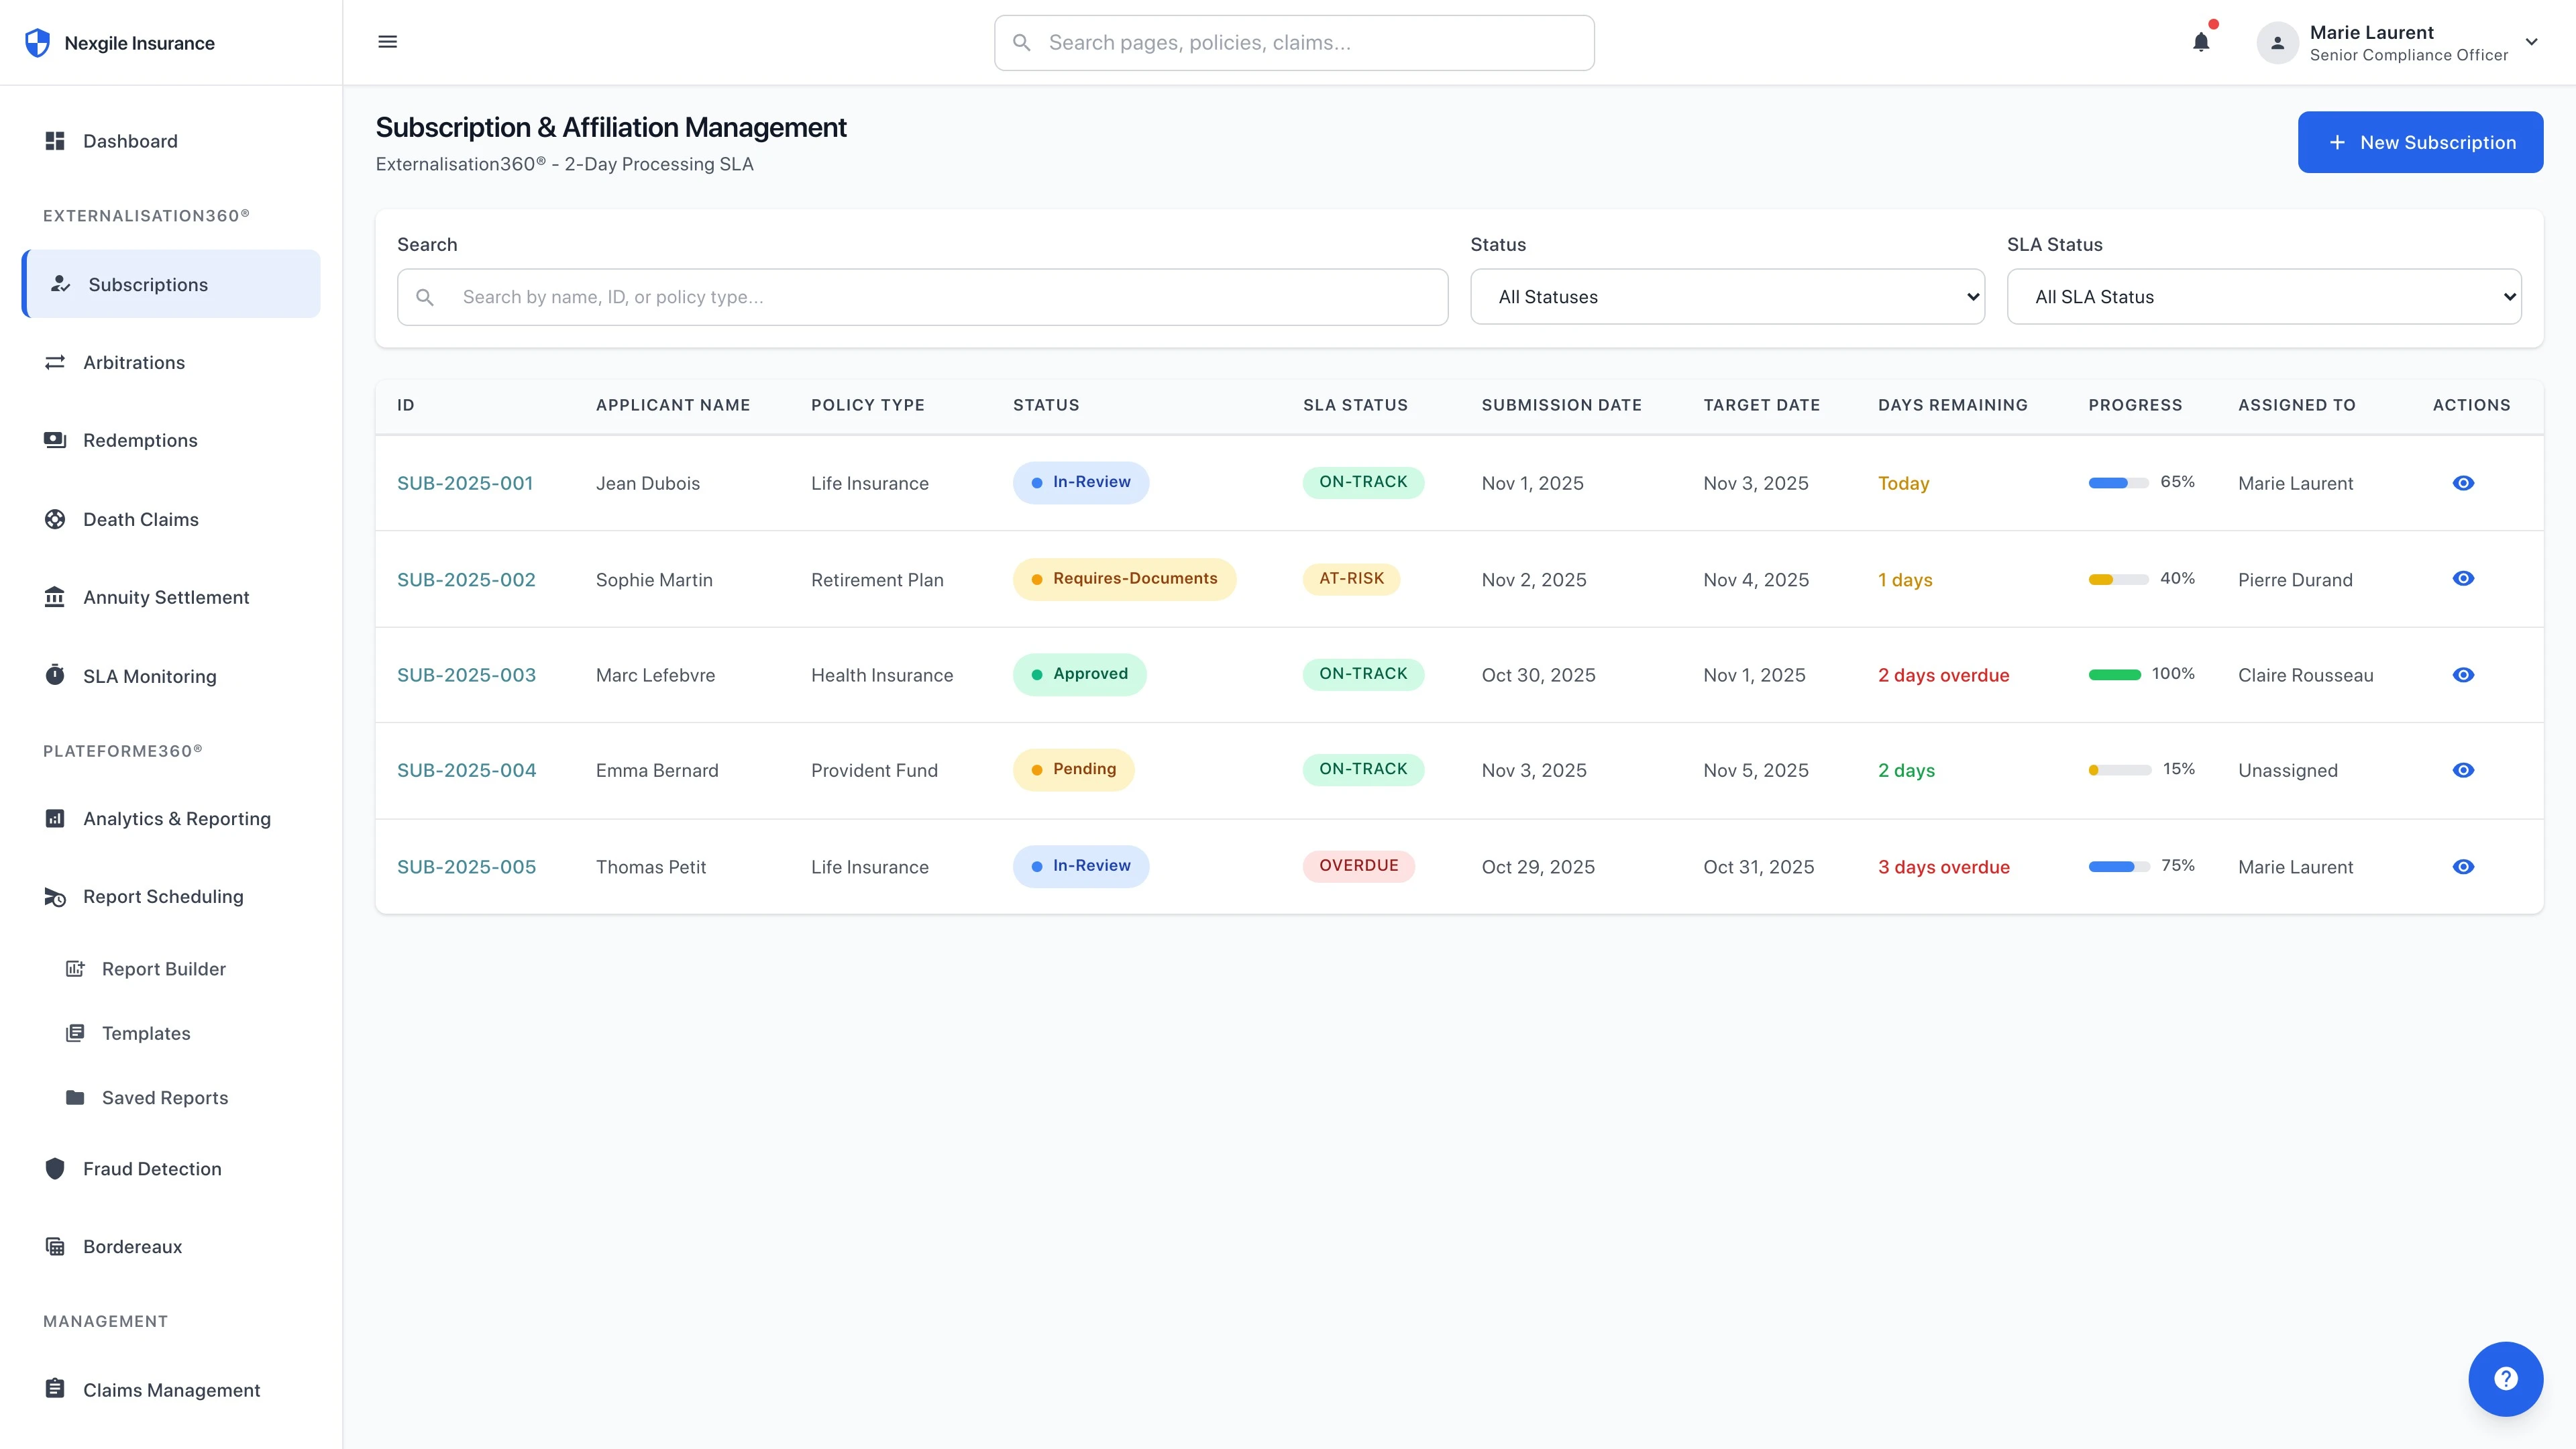Click the Nexgile Insurance shield logo

point(38,43)
